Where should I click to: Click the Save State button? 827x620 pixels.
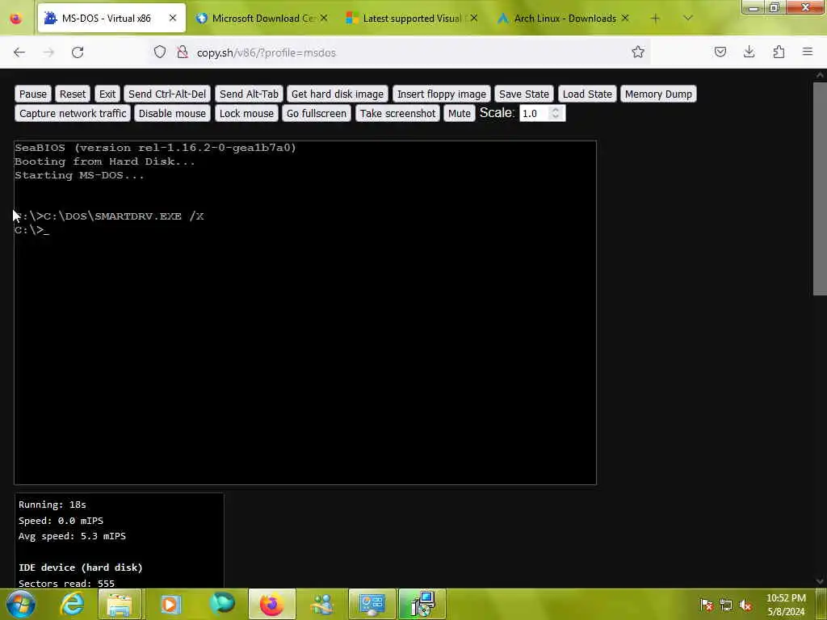pyautogui.click(x=523, y=94)
